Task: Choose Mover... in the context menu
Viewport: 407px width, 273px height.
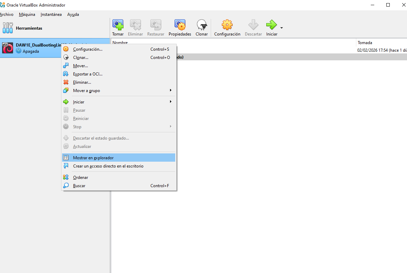Action: click(119, 65)
